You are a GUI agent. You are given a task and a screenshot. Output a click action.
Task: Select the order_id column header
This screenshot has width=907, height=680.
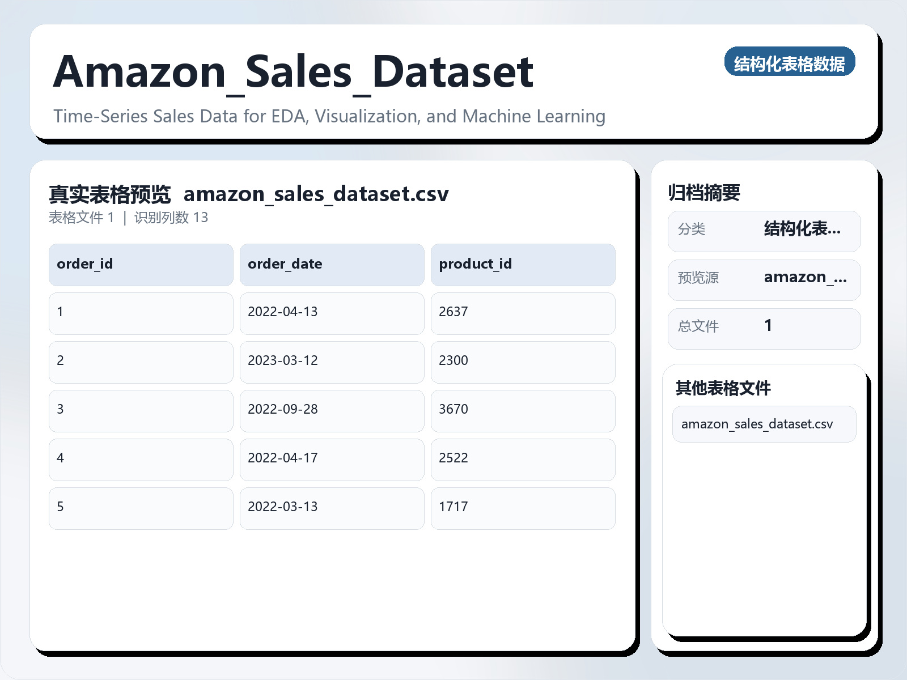point(141,264)
